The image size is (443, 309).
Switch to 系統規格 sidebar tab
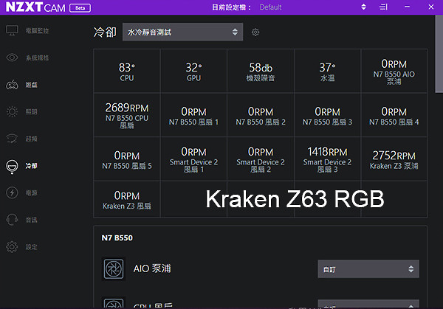point(38,58)
